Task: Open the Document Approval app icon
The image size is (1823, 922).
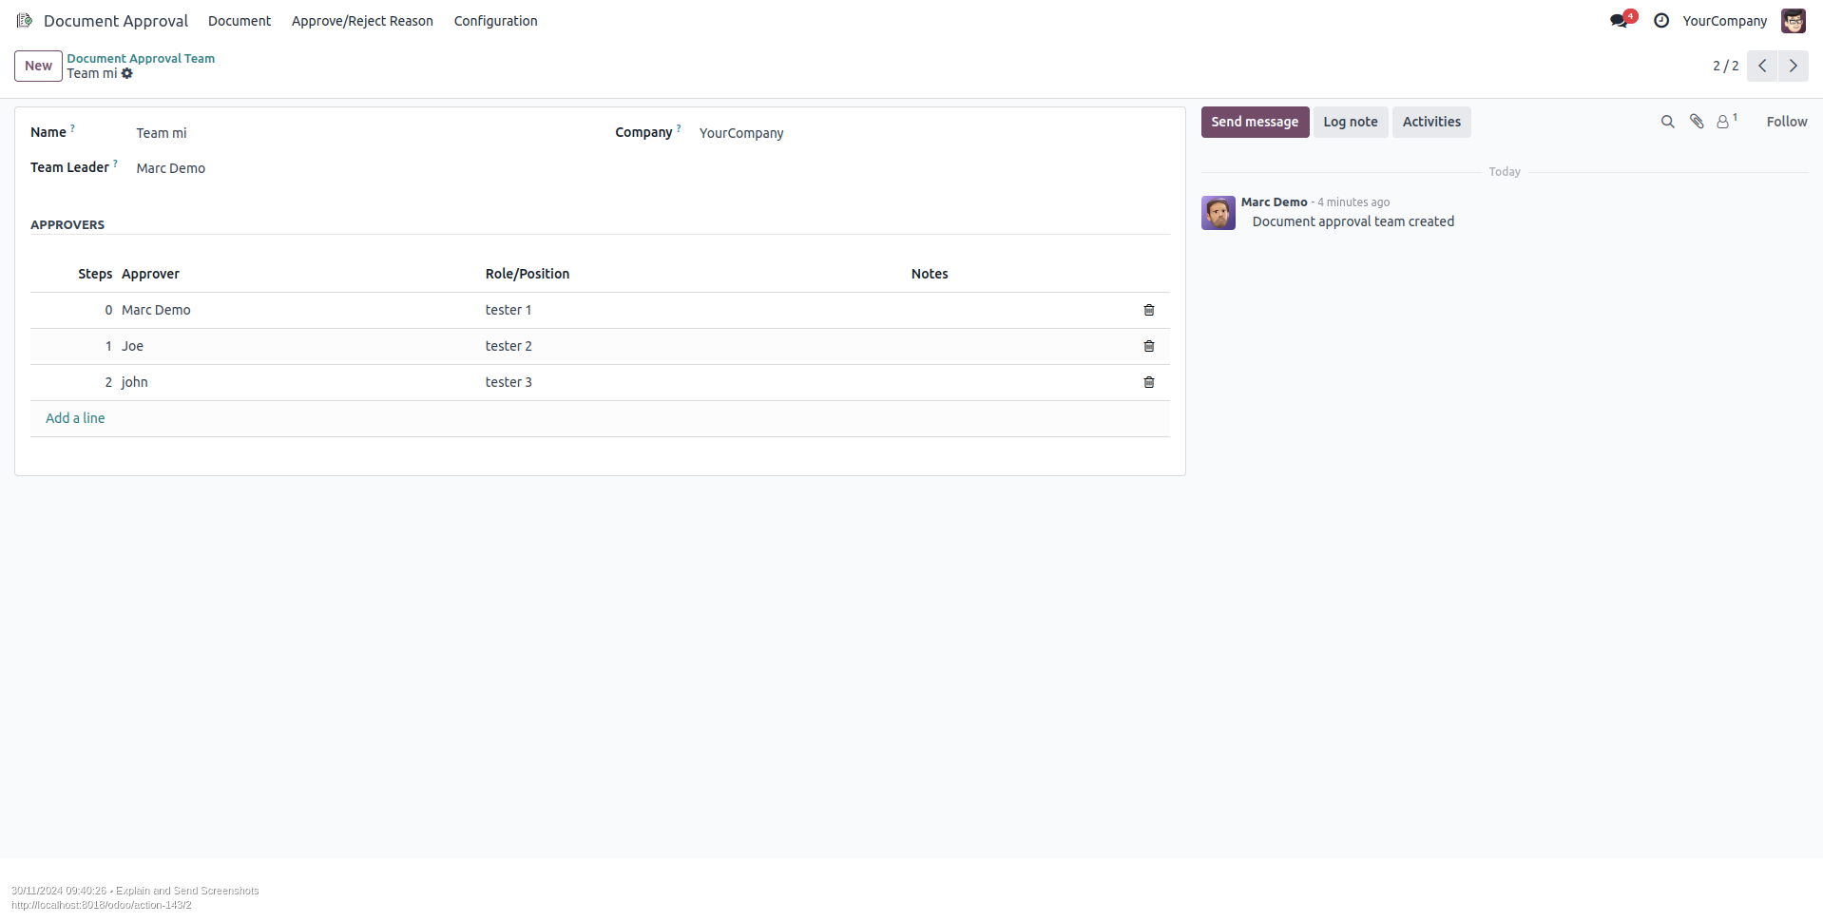Action: point(25,20)
